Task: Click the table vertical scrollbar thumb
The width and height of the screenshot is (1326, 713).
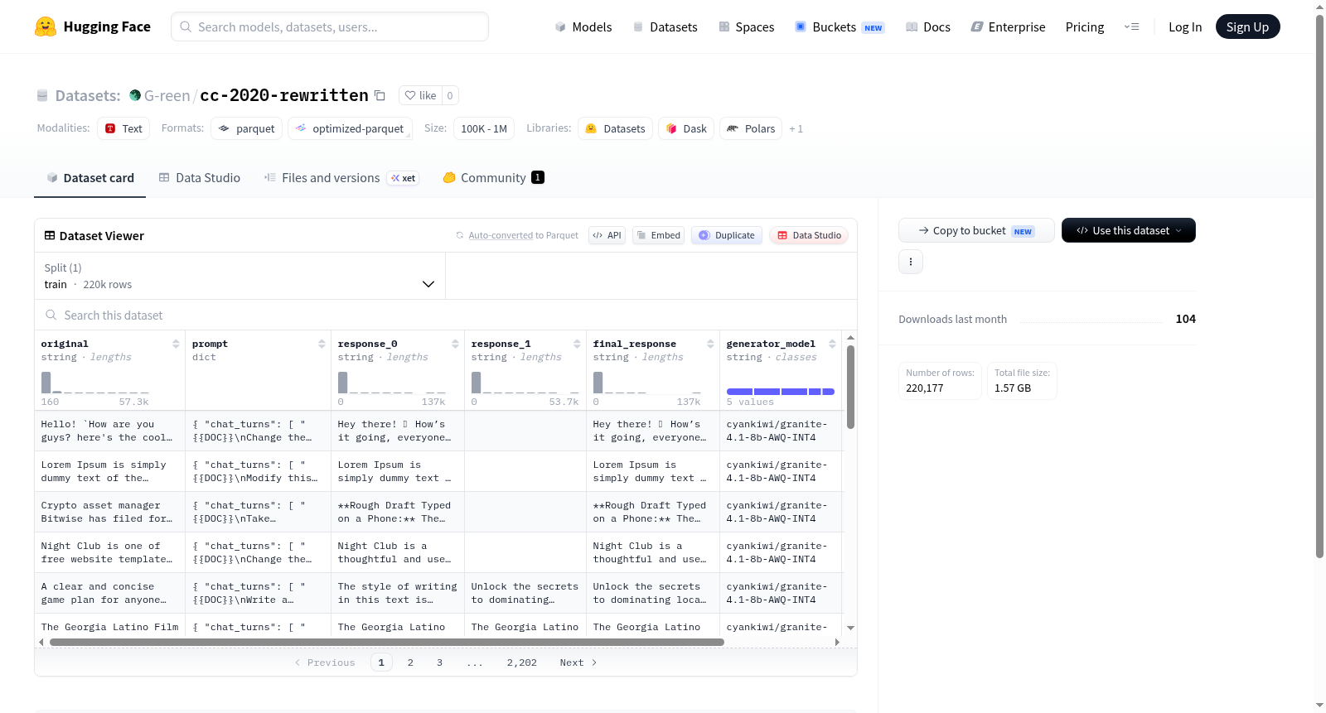Action: coord(850,387)
